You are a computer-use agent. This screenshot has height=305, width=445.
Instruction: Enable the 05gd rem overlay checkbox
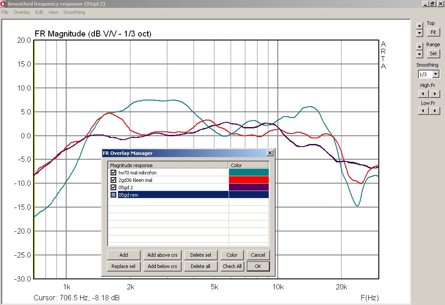(x=113, y=195)
